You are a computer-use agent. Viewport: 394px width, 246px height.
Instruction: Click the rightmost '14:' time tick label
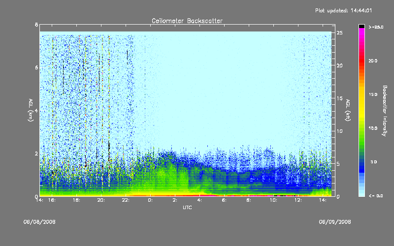323,200
